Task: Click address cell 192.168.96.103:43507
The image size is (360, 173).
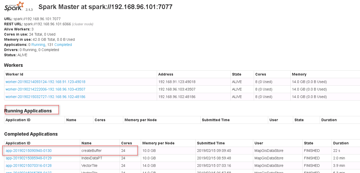Action: pyautogui.click(x=177, y=89)
